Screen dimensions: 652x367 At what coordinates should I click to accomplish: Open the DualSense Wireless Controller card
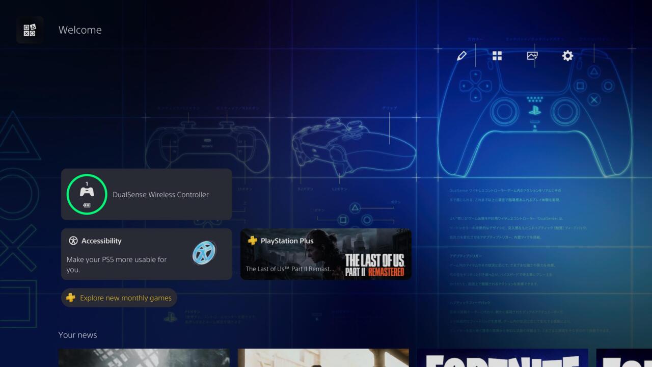click(x=160, y=195)
